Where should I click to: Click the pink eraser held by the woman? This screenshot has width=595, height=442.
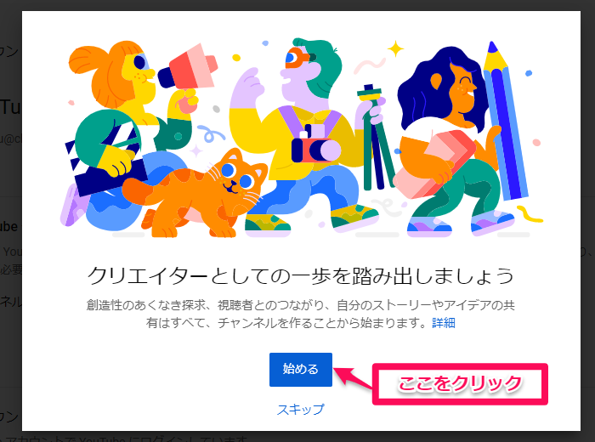pyautogui.click(x=434, y=163)
